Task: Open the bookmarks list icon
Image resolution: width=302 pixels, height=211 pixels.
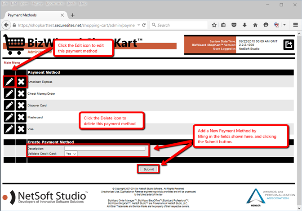Action: point(223,25)
